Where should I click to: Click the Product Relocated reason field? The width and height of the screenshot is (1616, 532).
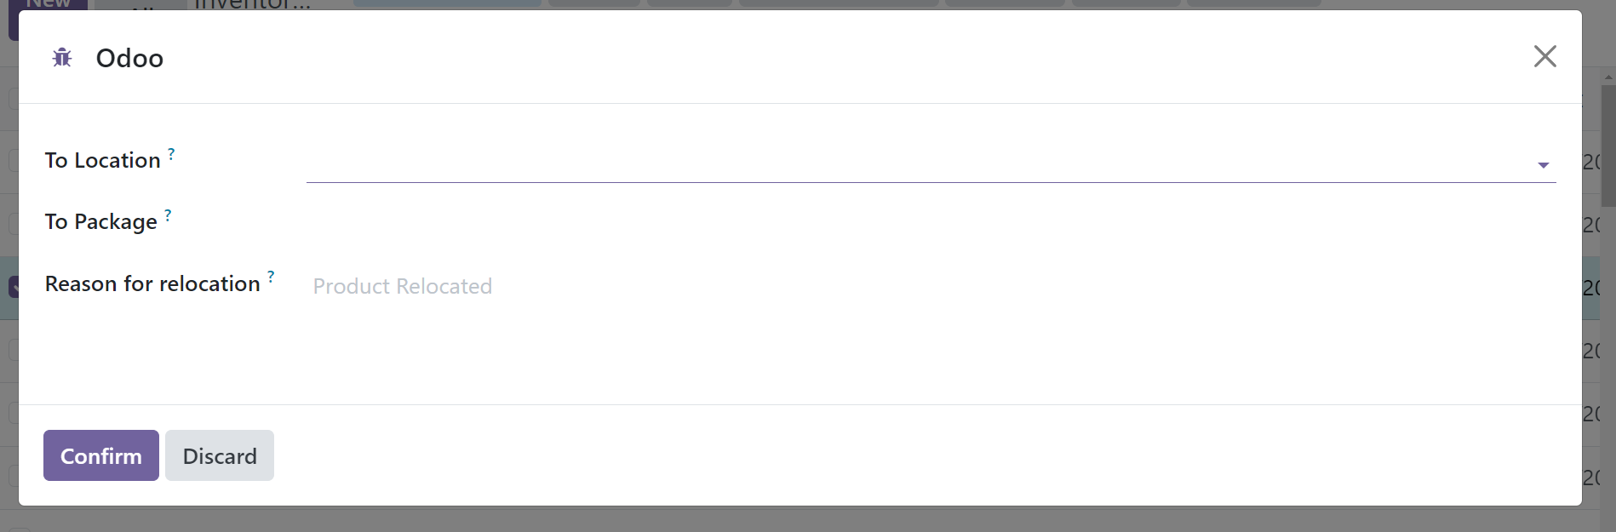pos(931,286)
